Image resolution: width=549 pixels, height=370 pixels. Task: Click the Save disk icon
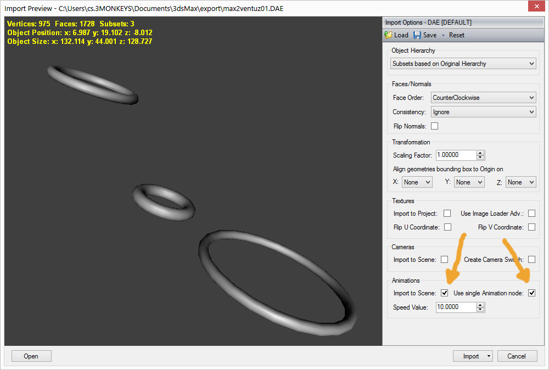point(417,35)
